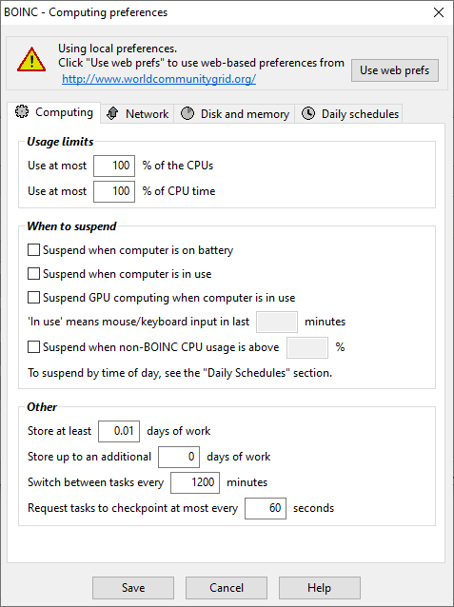The height and width of the screenshot is (607, 454).
Task: Click the Use web prefs button
Action: [395, 70]
